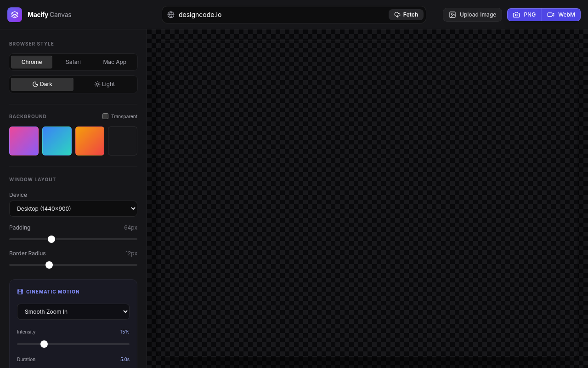This screenshot has height=368, width=588.
Task: Open the Upload Image dialog
Action: [x=472, y=15]
